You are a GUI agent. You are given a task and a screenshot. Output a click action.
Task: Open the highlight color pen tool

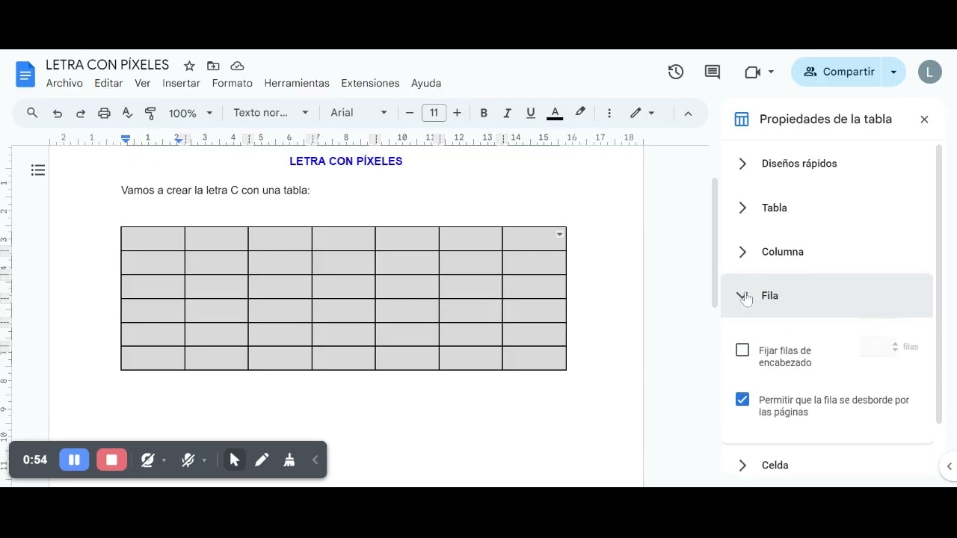[x=580, y=113]
